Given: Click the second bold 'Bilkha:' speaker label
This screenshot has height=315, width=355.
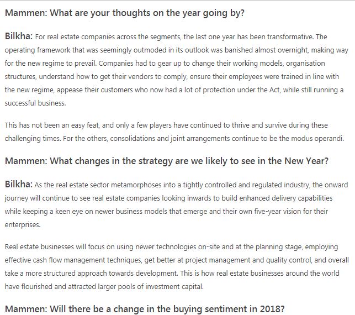Looking at the screenshot, I should pyautogui.click(x=19, y=184).
